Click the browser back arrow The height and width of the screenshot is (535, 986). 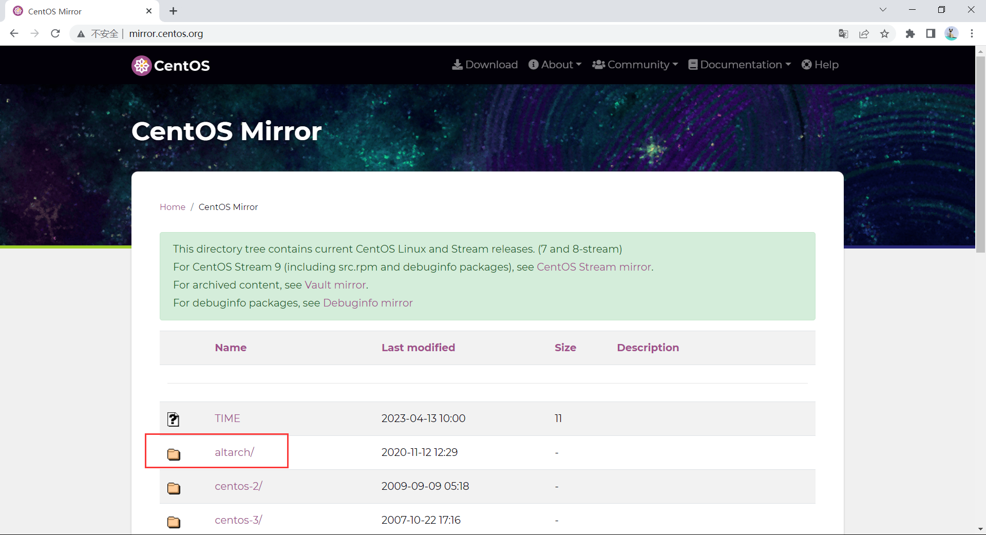click(14, 33)
